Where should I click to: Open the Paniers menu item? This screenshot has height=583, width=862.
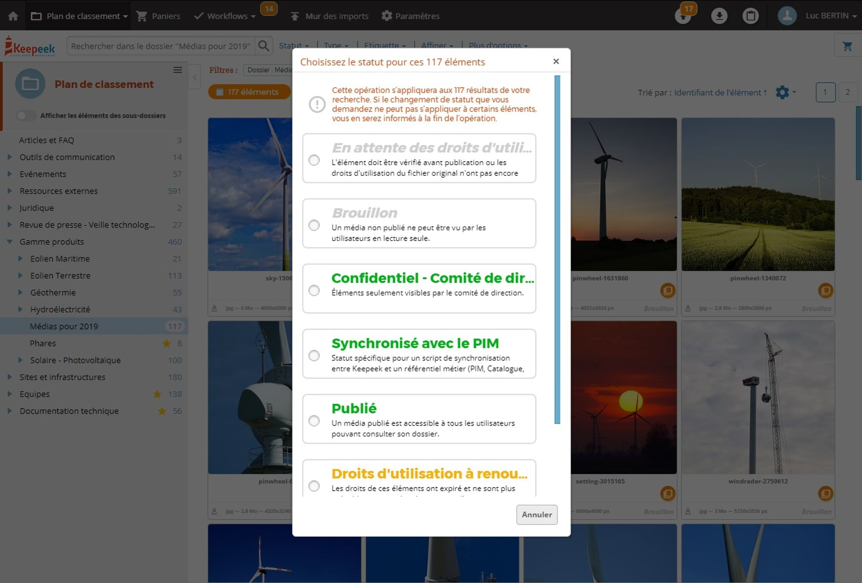[158, 16]
